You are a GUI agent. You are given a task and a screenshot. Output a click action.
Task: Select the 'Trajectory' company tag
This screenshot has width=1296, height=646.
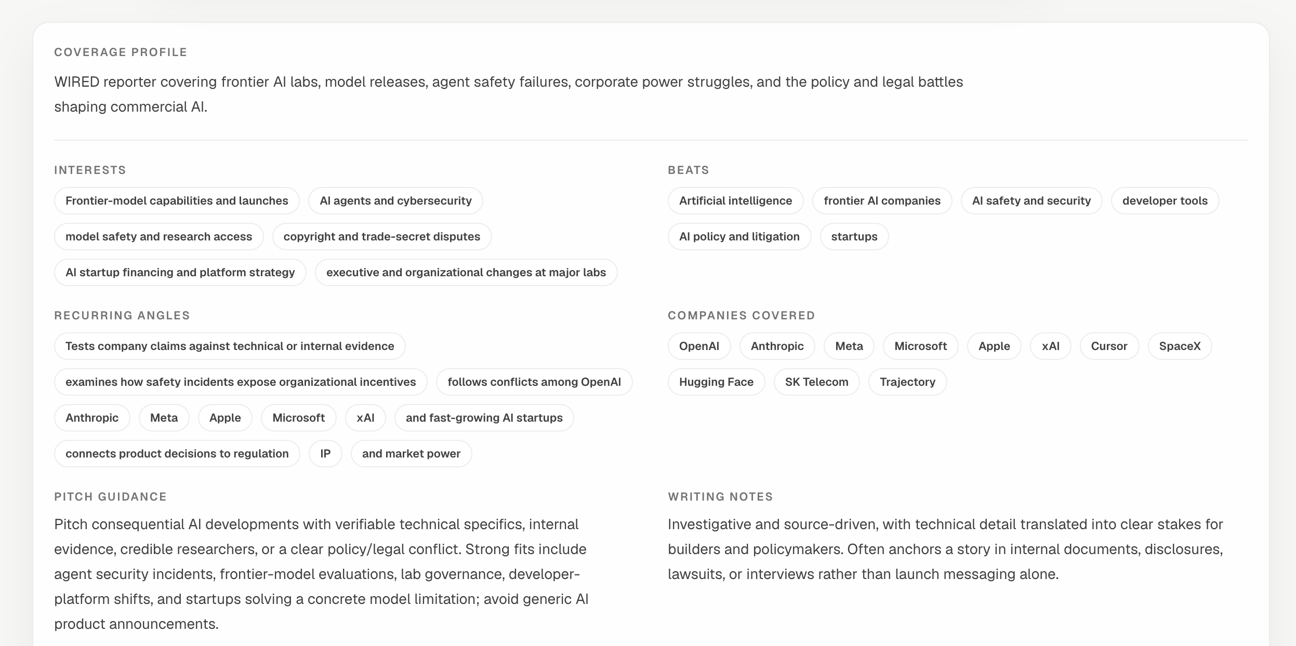click(907, 382)
